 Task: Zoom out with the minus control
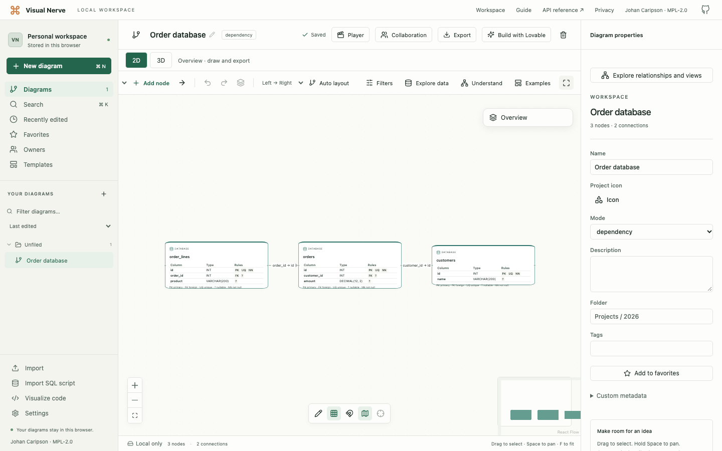pyautogui.click(x=135, y=400)
